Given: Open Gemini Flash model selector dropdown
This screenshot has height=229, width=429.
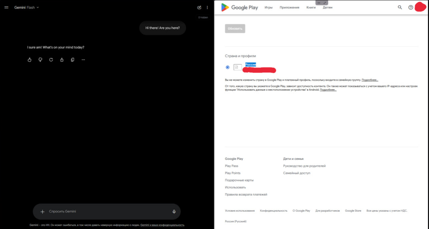Looking at the screenshot, I should click(26, 7).
